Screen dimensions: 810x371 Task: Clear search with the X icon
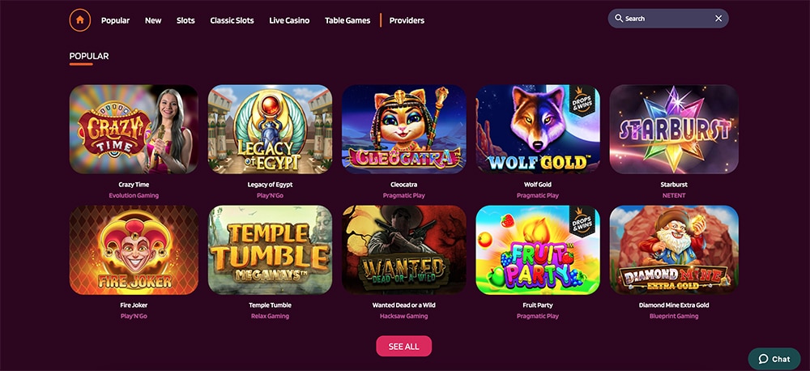tap(718, 19)
